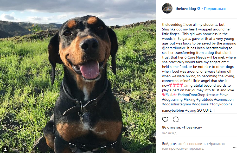Show tagged people icon on photo
This screenshot has width=243, height=153.
pyautogui.click(x=5, y=149)
